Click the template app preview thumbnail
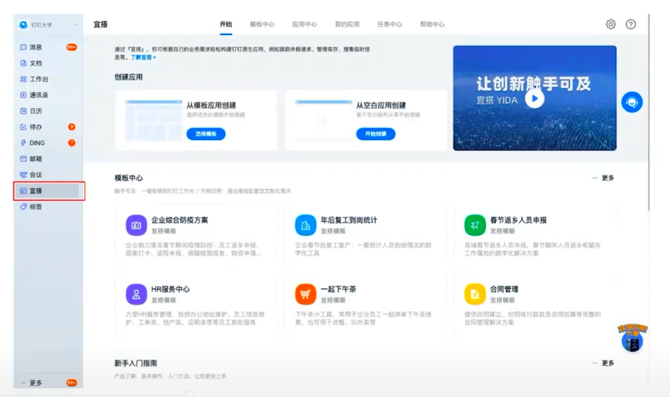 pyautogui.click(x=153, y=120)
